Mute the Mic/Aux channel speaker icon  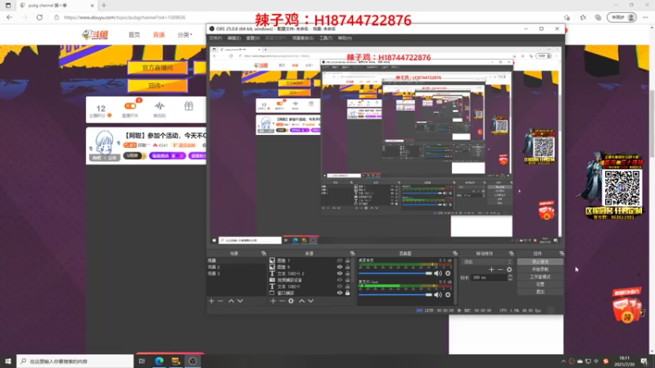438,294
